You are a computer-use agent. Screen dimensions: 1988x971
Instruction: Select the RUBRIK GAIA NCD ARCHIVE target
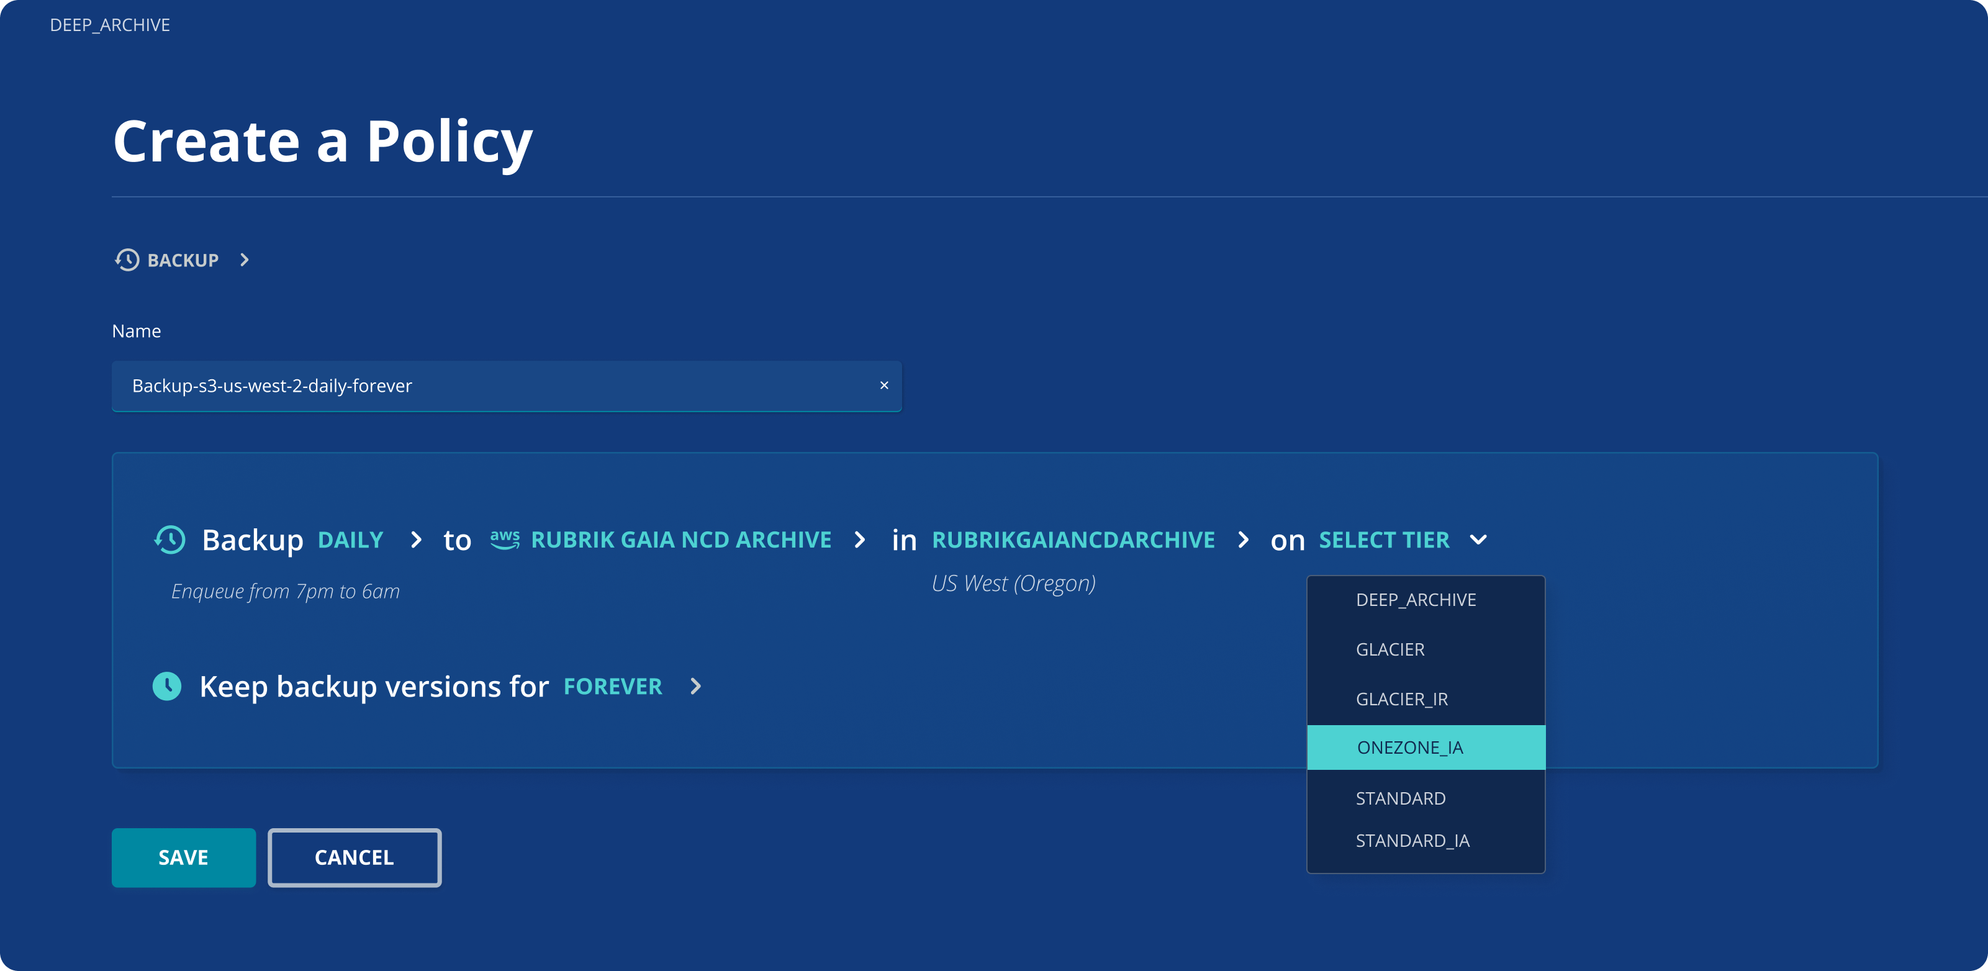[682, 540]
